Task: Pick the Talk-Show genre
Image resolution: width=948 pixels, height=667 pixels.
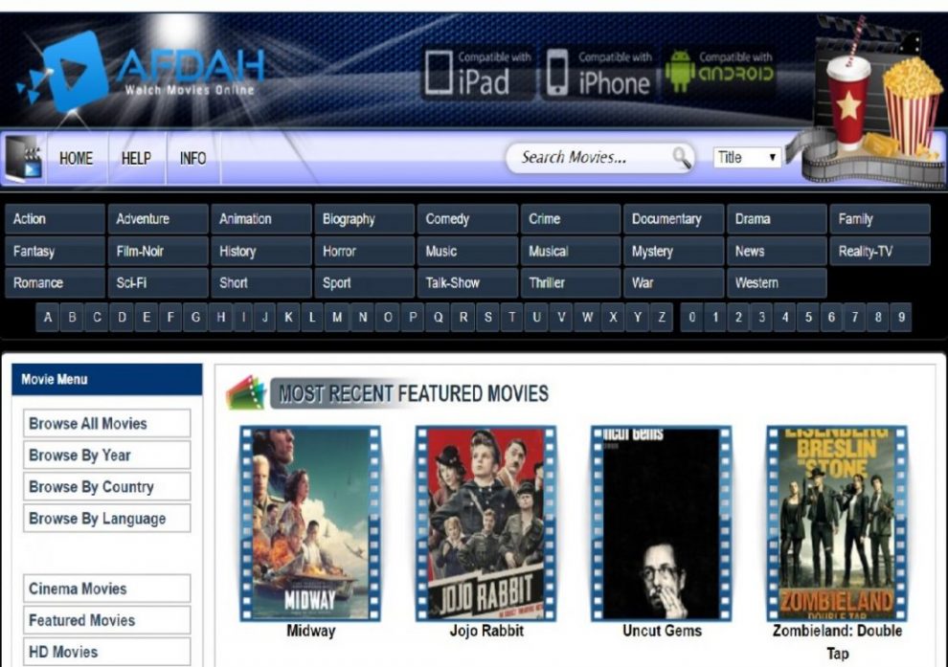Action: 467,282
